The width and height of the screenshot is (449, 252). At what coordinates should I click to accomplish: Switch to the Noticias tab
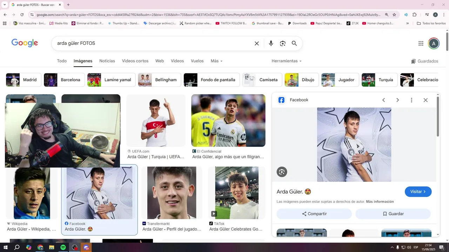point(107,61)
